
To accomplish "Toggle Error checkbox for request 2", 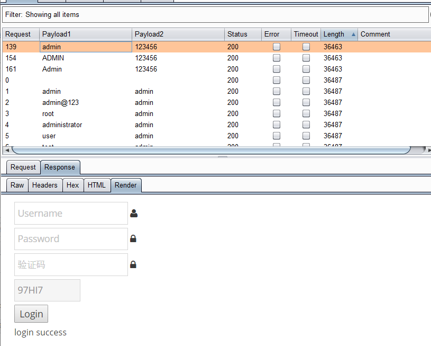I will click(x=277, y=102).
